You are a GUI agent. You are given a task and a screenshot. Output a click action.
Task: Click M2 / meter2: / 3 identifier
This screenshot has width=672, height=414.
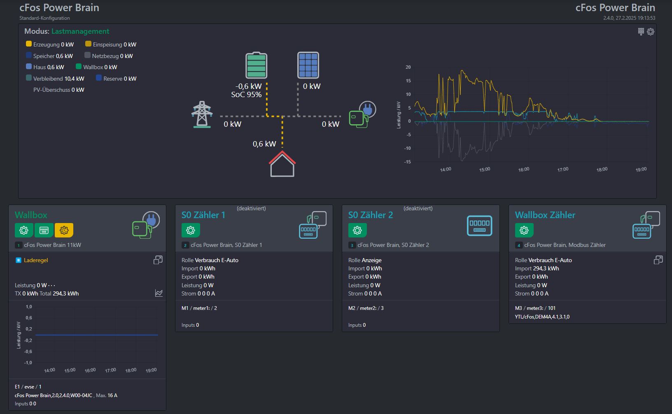pyautogui.click(x=366, y=308)
